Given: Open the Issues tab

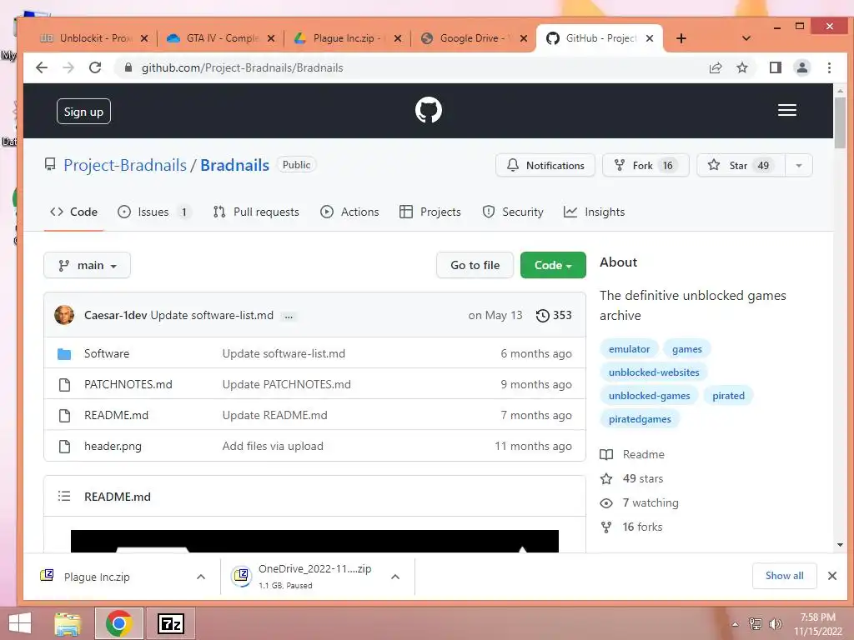Looking at the screenshot, I should (x=153, y=212).
